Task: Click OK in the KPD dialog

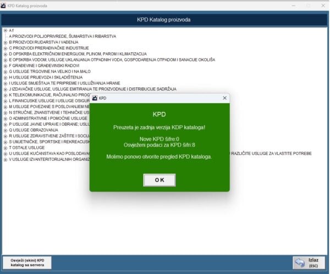Action: click(x=159, y=180)
